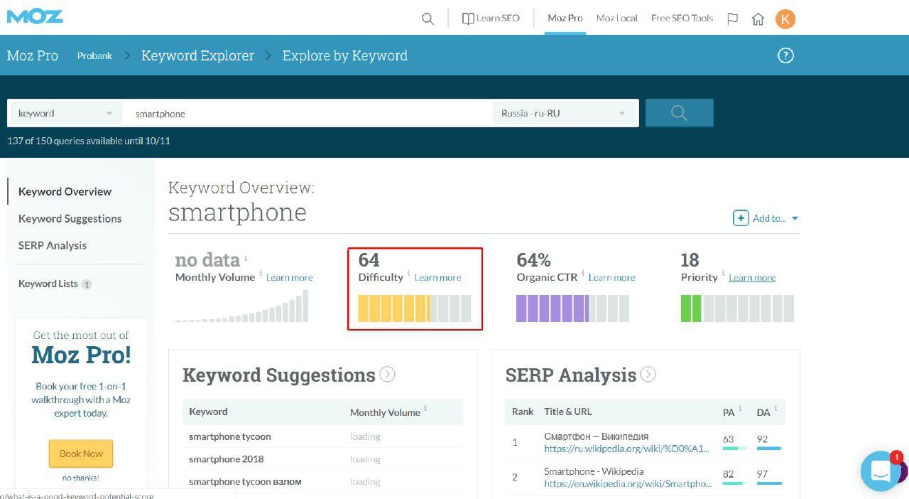Open the user account avatar K

click(785, 19)
